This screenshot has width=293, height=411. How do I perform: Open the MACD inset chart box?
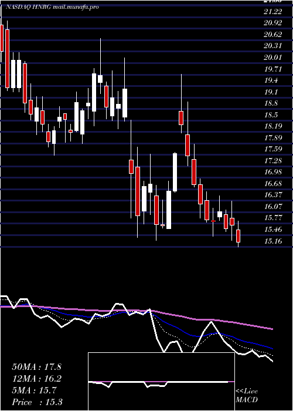click(x=161, y=382)
